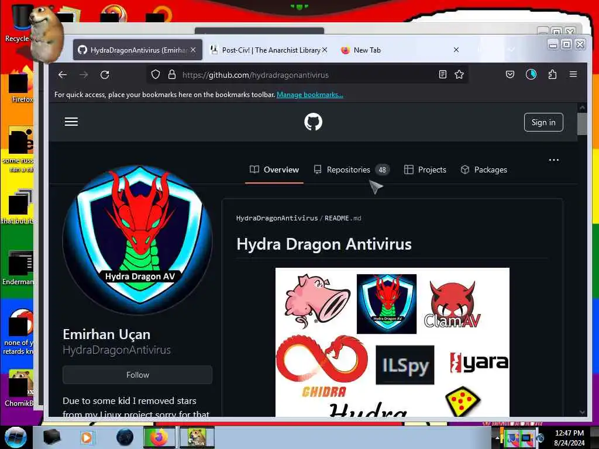Open the Projects profile tab
Viewport: 599px width, 449px height.
click(x=425, y=170)
